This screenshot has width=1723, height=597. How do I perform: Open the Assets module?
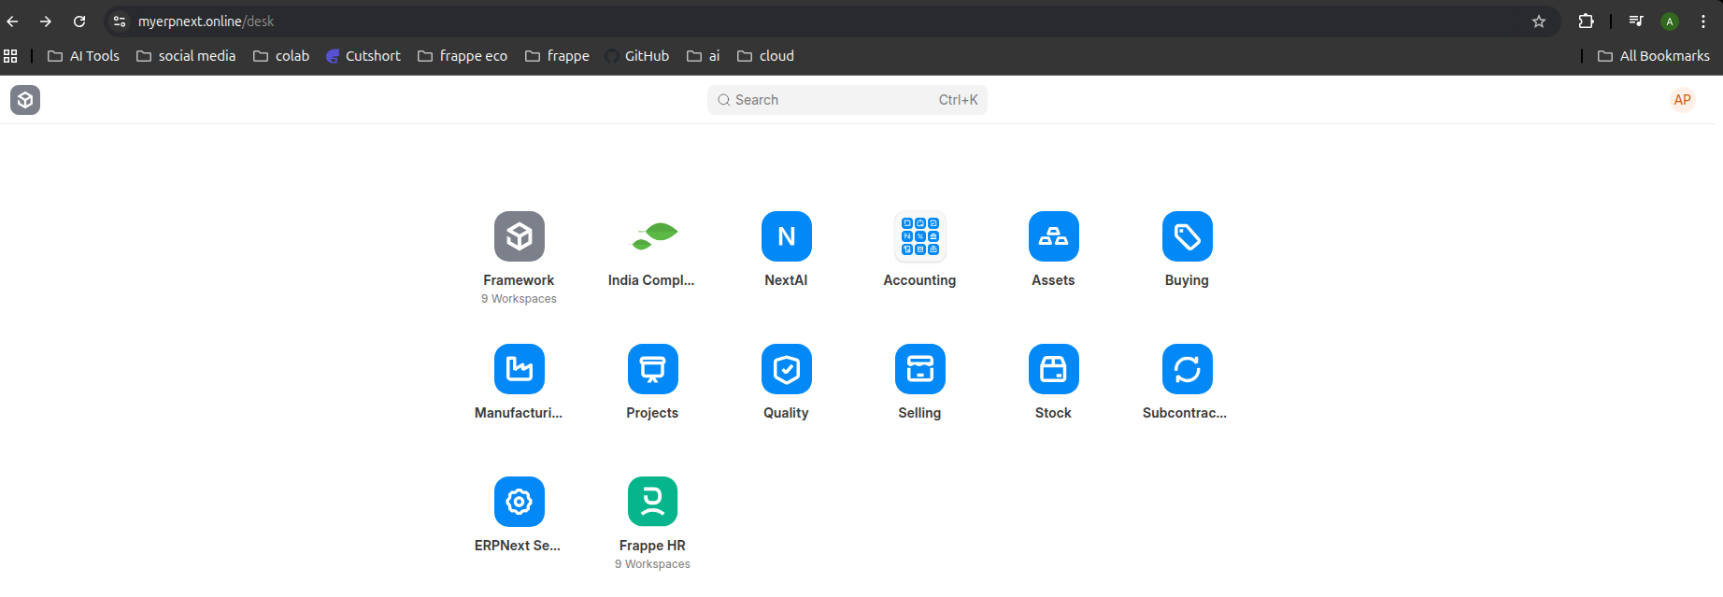pos(1053,236)
